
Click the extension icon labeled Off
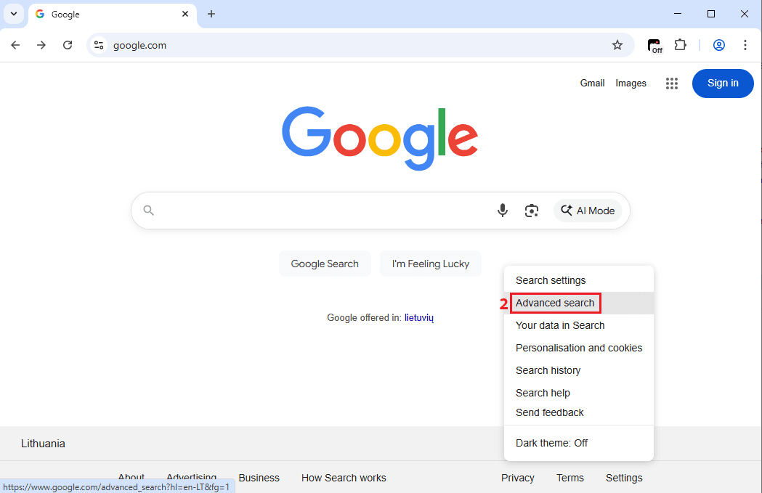tap(655, 46)
